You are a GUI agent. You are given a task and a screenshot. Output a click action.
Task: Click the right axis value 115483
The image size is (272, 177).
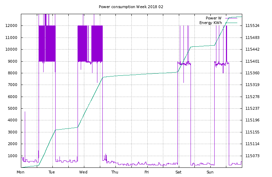253,38
